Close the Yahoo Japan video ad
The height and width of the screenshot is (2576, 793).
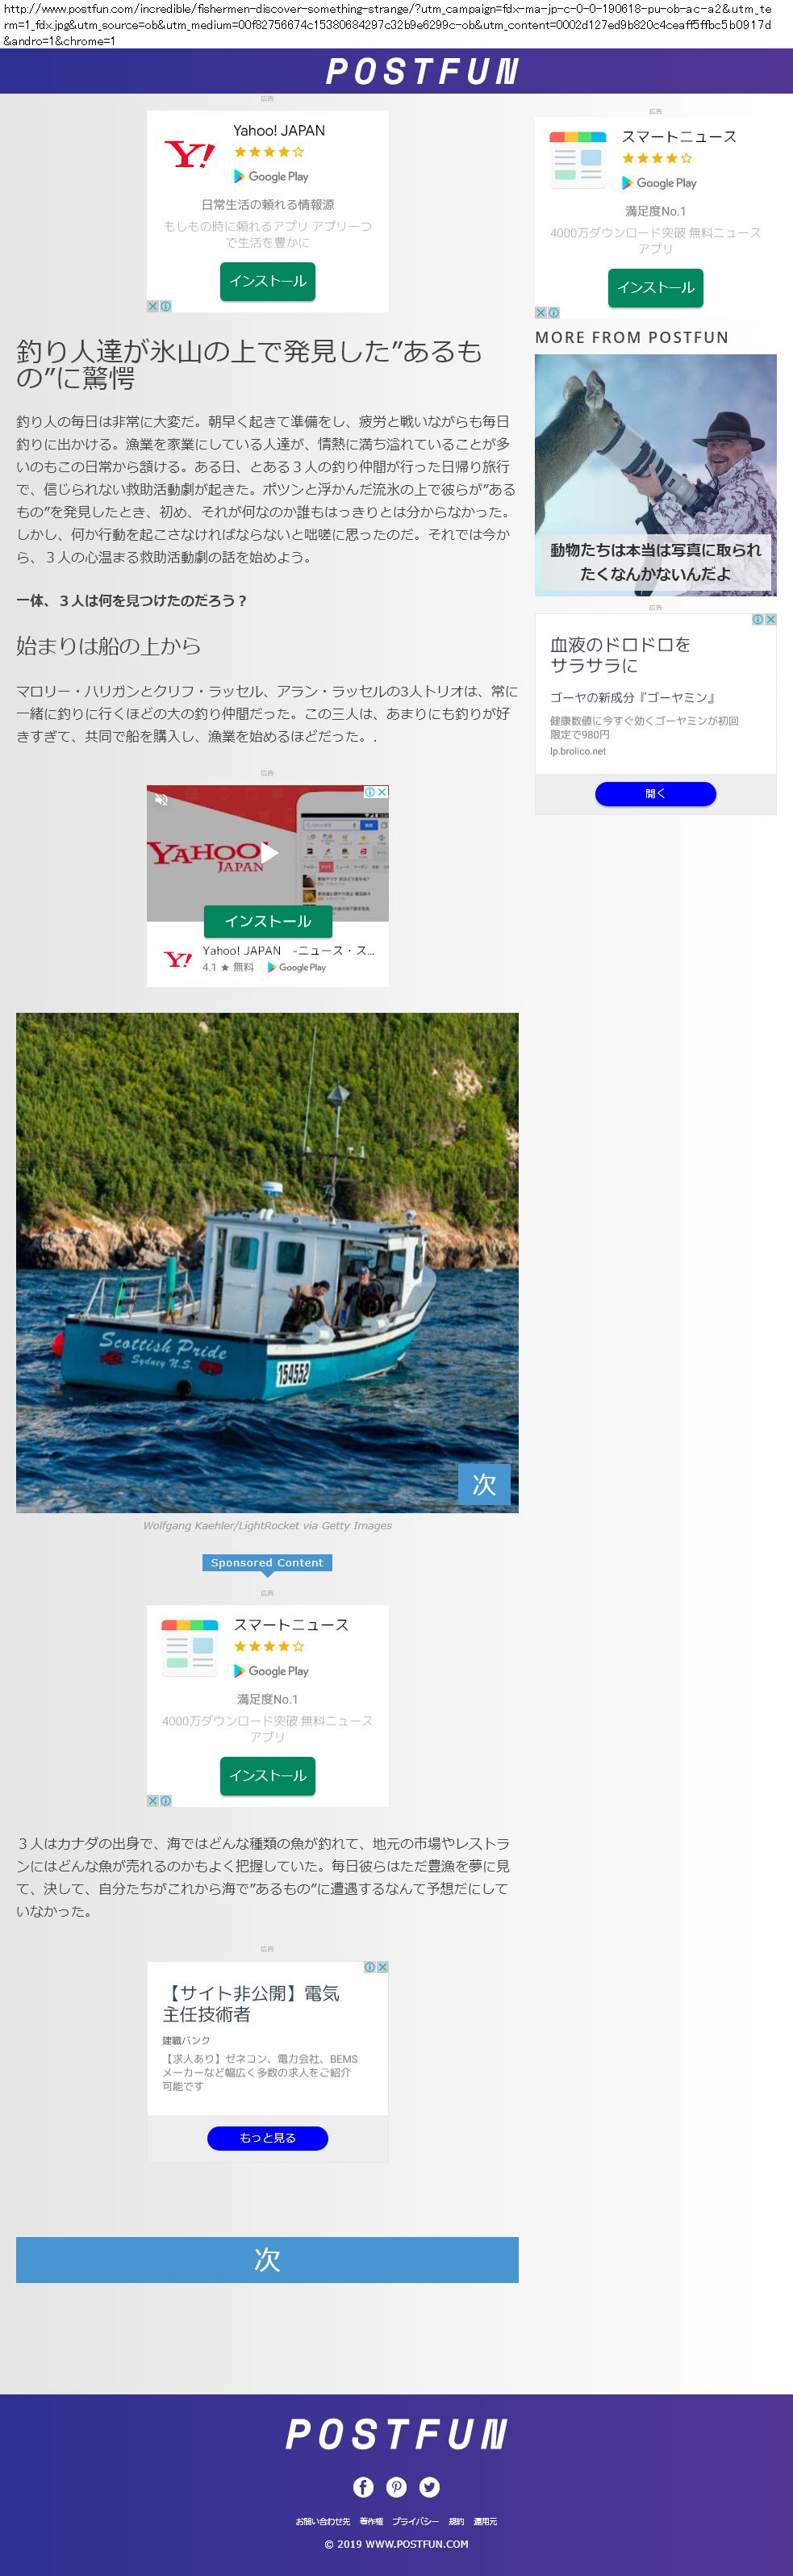pyautogui.click(x=382, y=791)
